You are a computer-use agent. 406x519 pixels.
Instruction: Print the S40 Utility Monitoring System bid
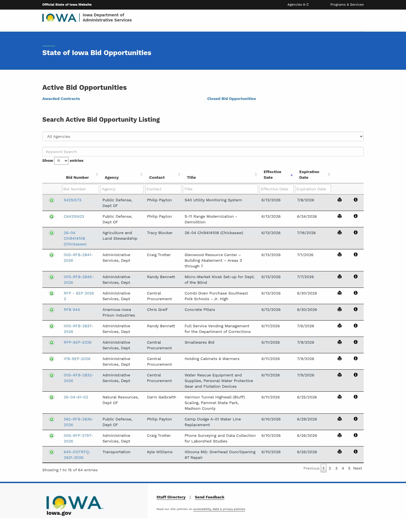339,200
